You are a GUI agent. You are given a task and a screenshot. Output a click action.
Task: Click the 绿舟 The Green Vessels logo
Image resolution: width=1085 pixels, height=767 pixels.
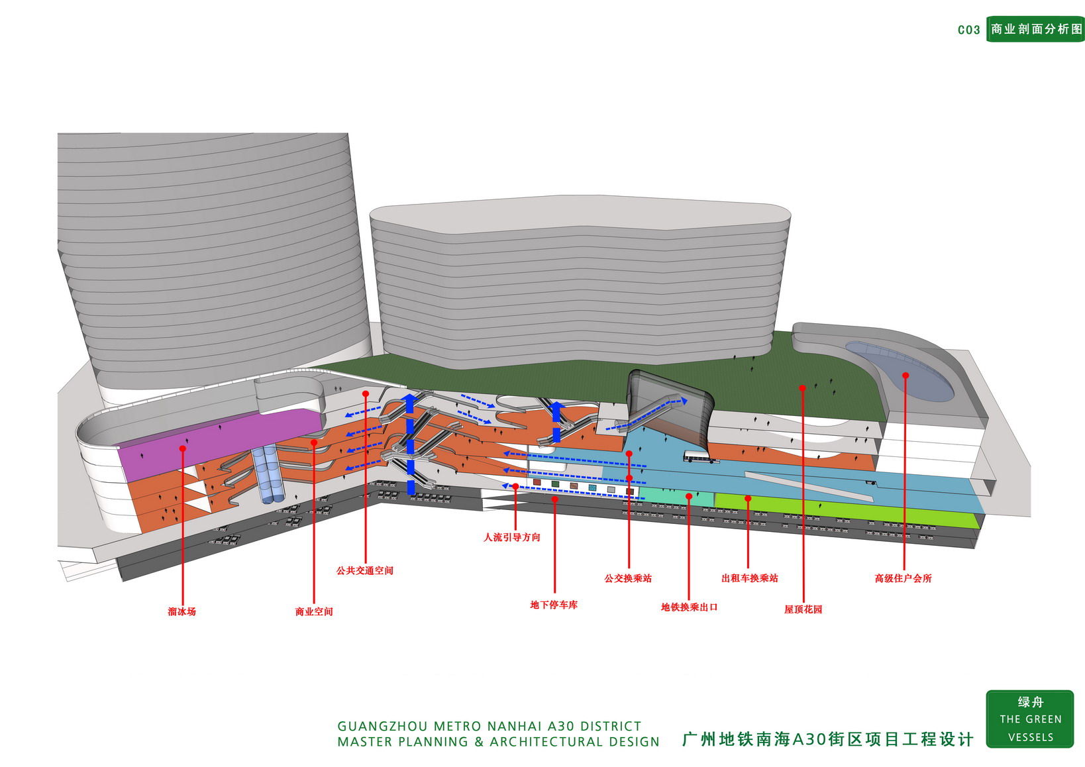[1030, 719]
